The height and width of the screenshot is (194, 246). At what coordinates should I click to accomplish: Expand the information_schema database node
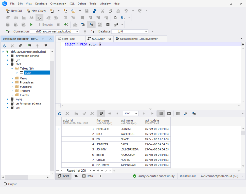tap(7, 56)
